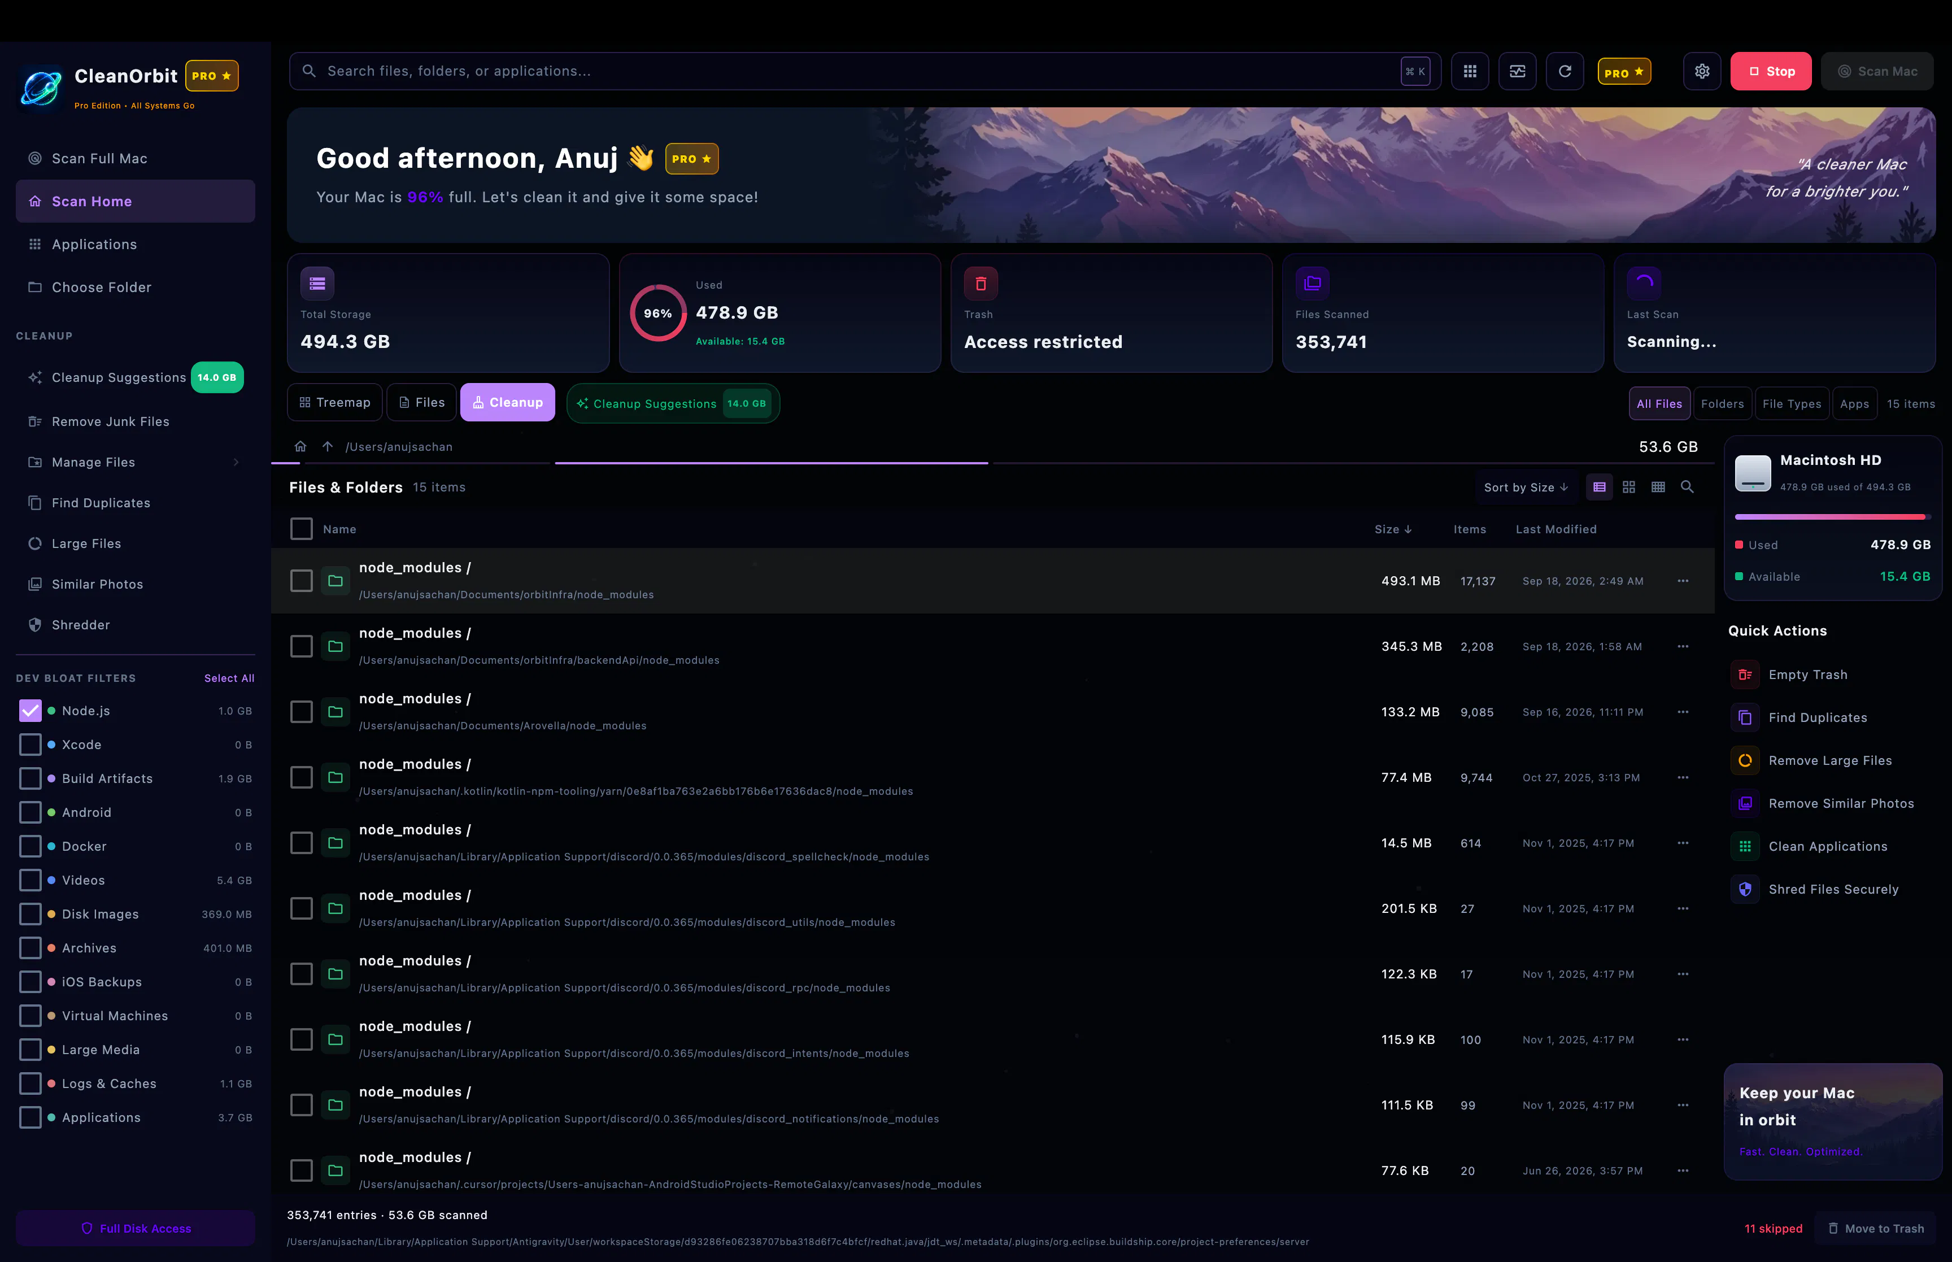1952x1262 pixels.
Task: Click Move to Trash button
Action: coord(1875,1229)
